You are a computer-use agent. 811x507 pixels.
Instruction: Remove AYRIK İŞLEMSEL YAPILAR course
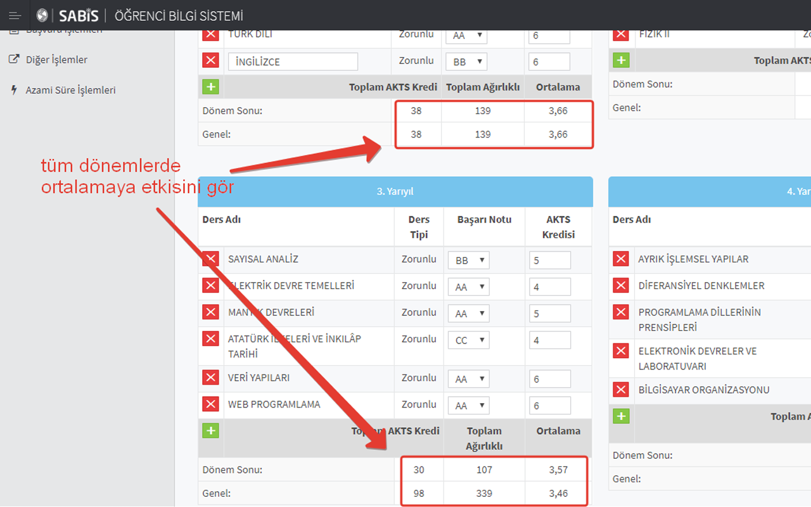click(621, 259)
